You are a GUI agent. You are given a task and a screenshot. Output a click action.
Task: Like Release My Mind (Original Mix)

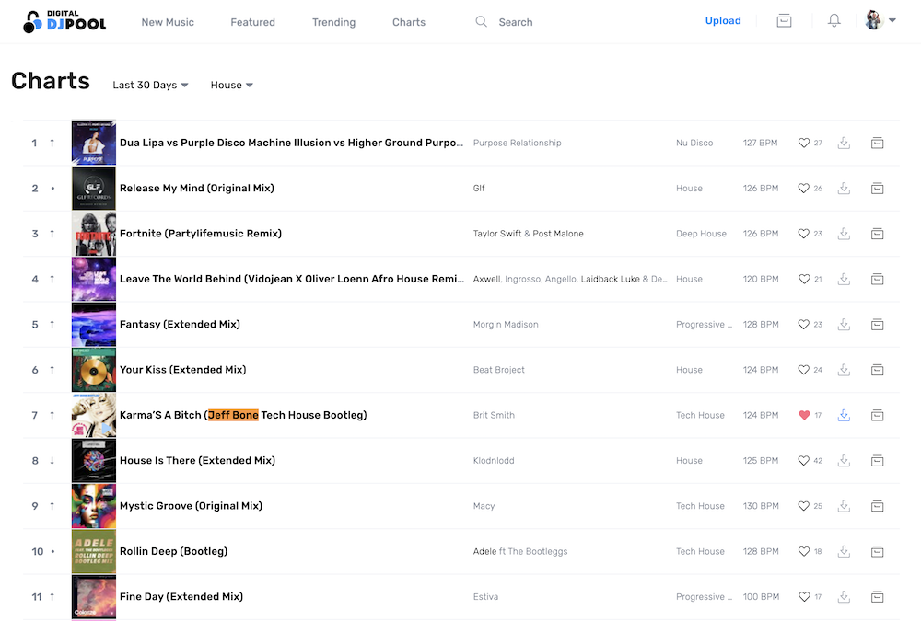click(x=803, y=188)
